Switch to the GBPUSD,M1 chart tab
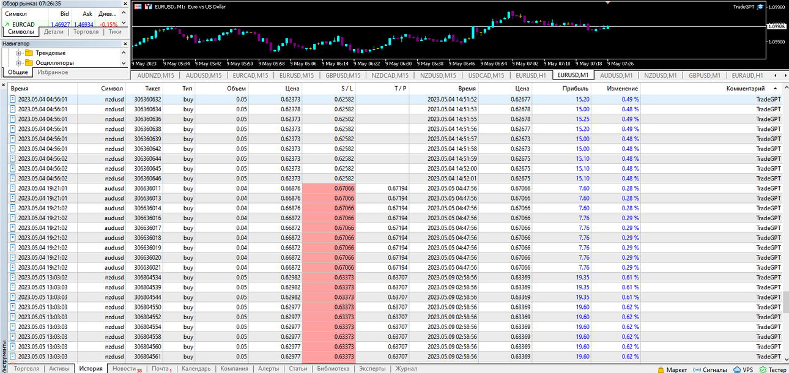Viewport: 789px width, 373px height. point(705,76)
